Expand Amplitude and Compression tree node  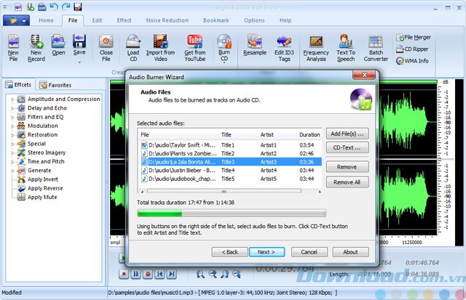pyautogui.click(x=12, y=100)
